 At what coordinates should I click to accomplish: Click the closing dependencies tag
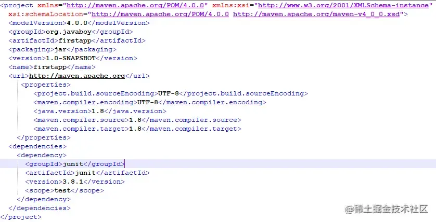click(40, 208)
